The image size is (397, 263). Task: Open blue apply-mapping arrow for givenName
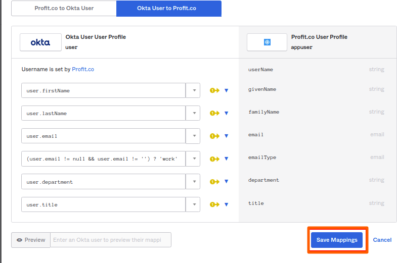[227, 90]
